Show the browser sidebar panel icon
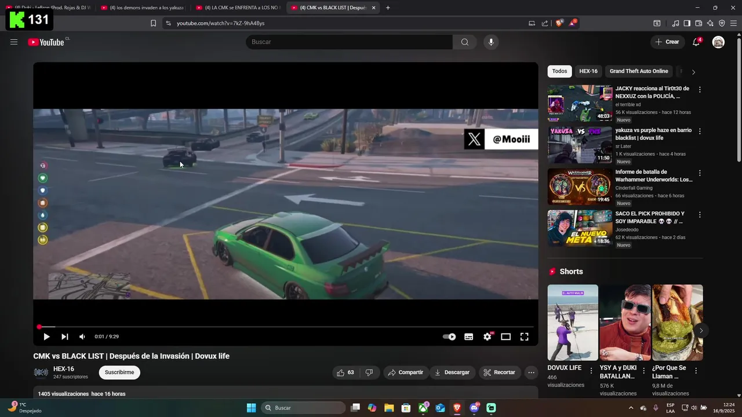Screen dimensions: 742x417 coord(687,23)
